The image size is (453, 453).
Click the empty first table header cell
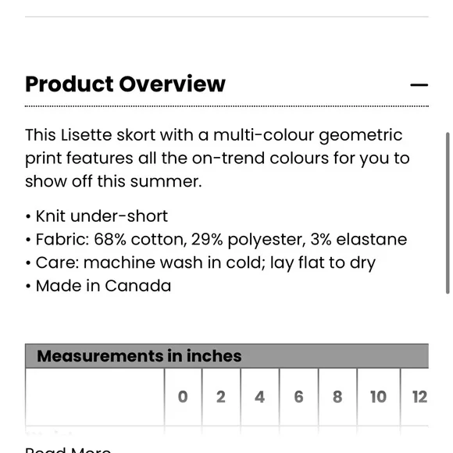pyautogui.click(x=95, y=397)
